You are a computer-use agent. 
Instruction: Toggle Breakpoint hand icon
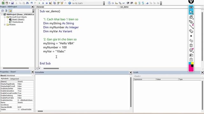[x=136, y=3]
